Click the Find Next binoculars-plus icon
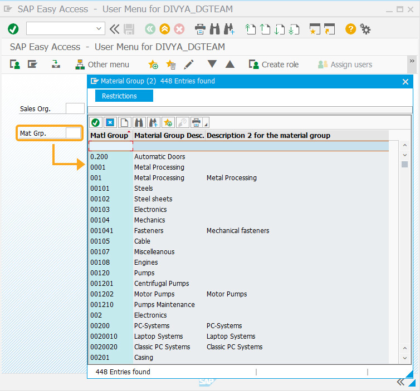 (x=229, y=29)
